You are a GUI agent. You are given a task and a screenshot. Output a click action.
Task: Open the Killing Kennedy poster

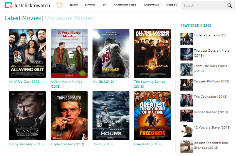pos(27,116)
